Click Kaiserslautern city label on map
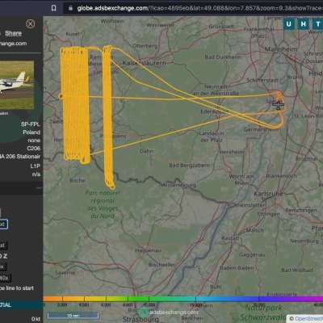Screen dimensions: 323x323 coord(145,63)
